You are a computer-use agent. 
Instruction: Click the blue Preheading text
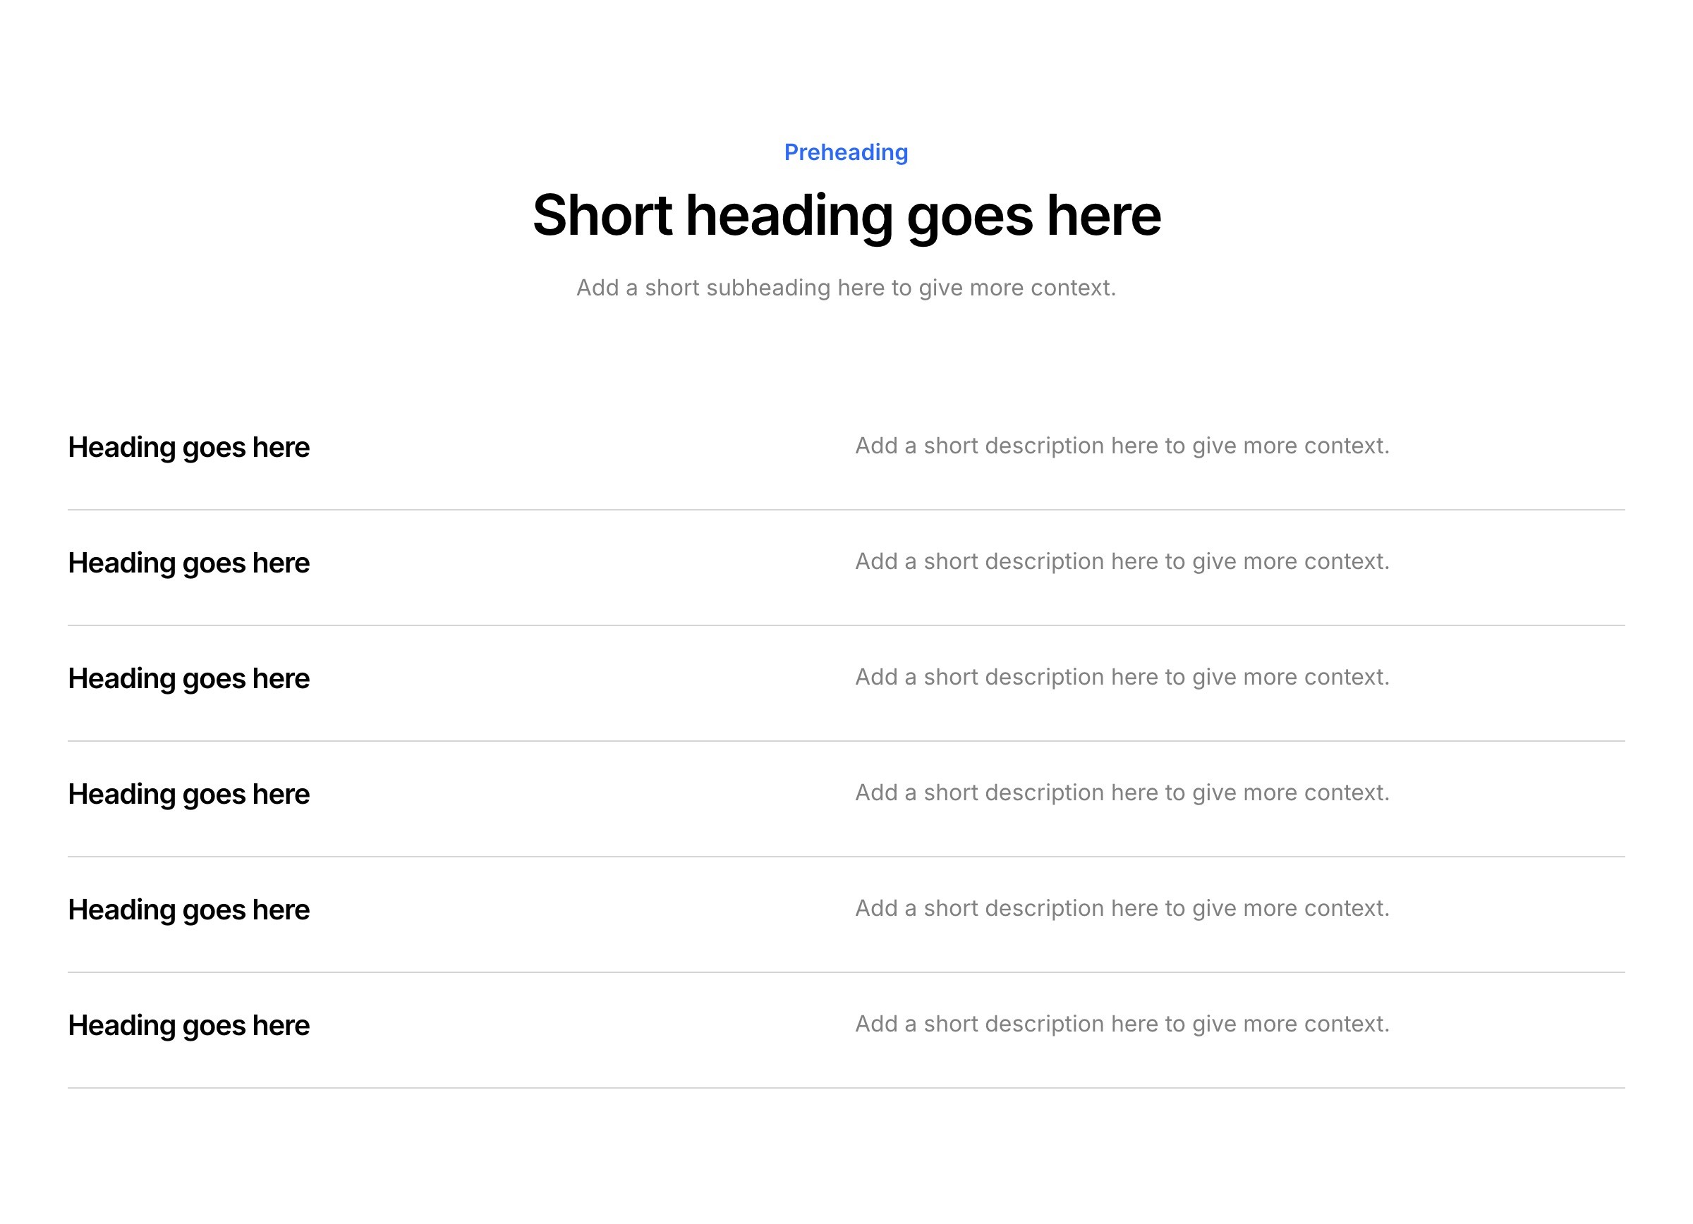pos(846,152)
